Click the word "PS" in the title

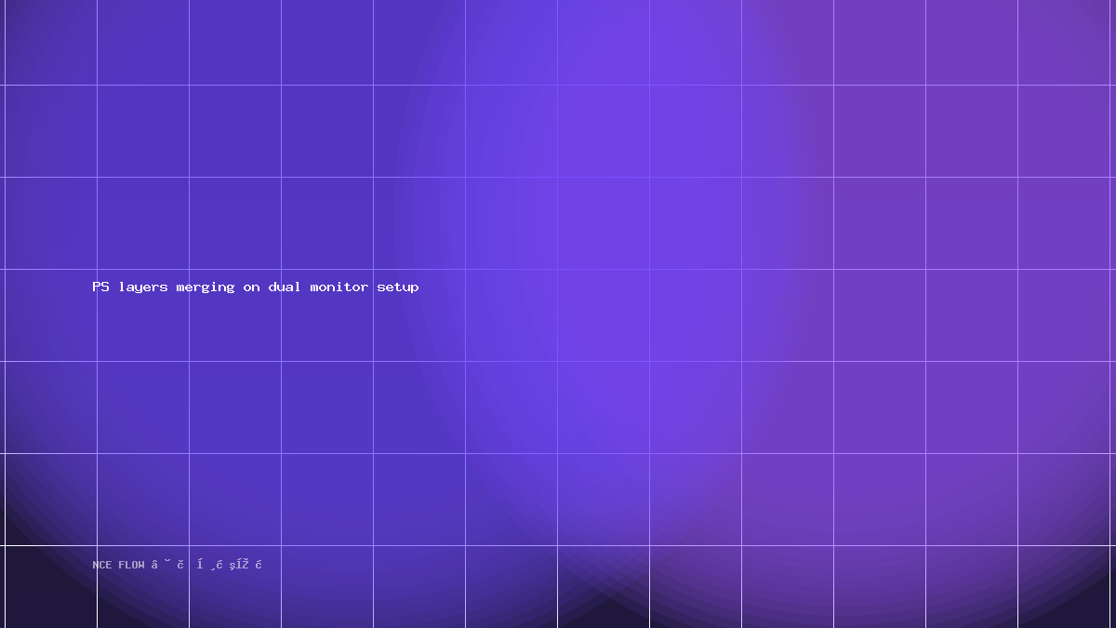click(x=100, y=287)
